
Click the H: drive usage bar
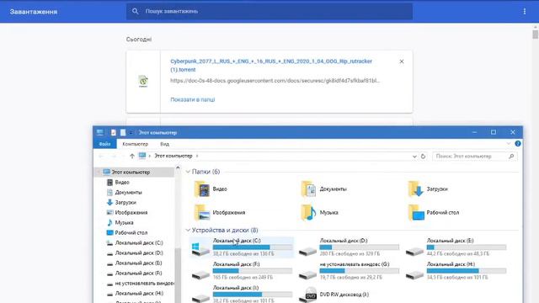467,271
